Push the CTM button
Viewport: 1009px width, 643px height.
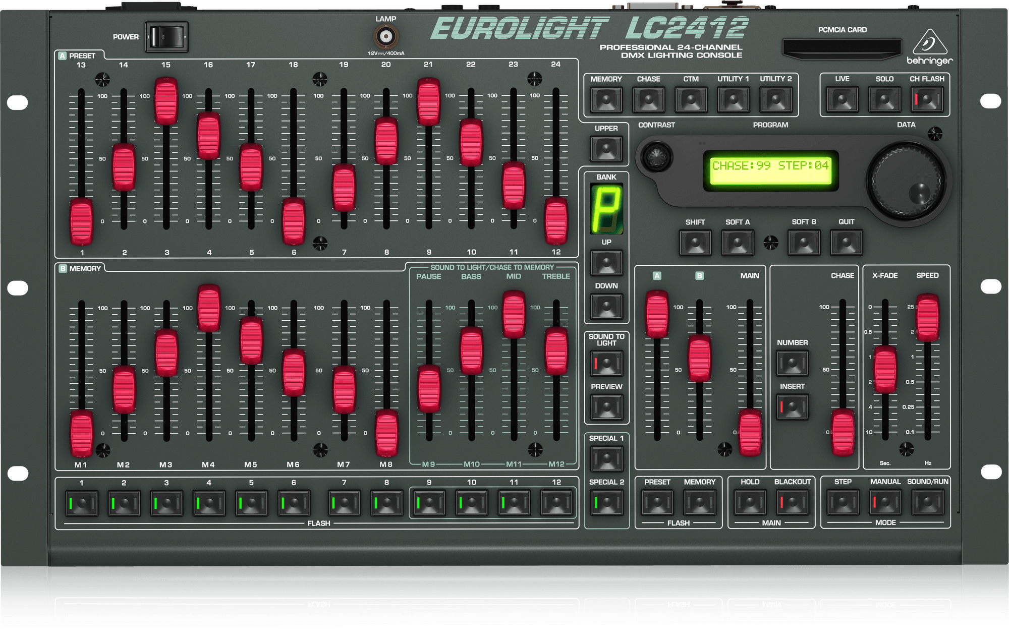(x=691, y=100)
